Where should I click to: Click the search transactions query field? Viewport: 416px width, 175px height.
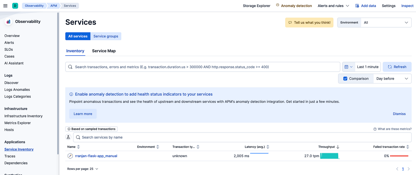pos(203,67)
